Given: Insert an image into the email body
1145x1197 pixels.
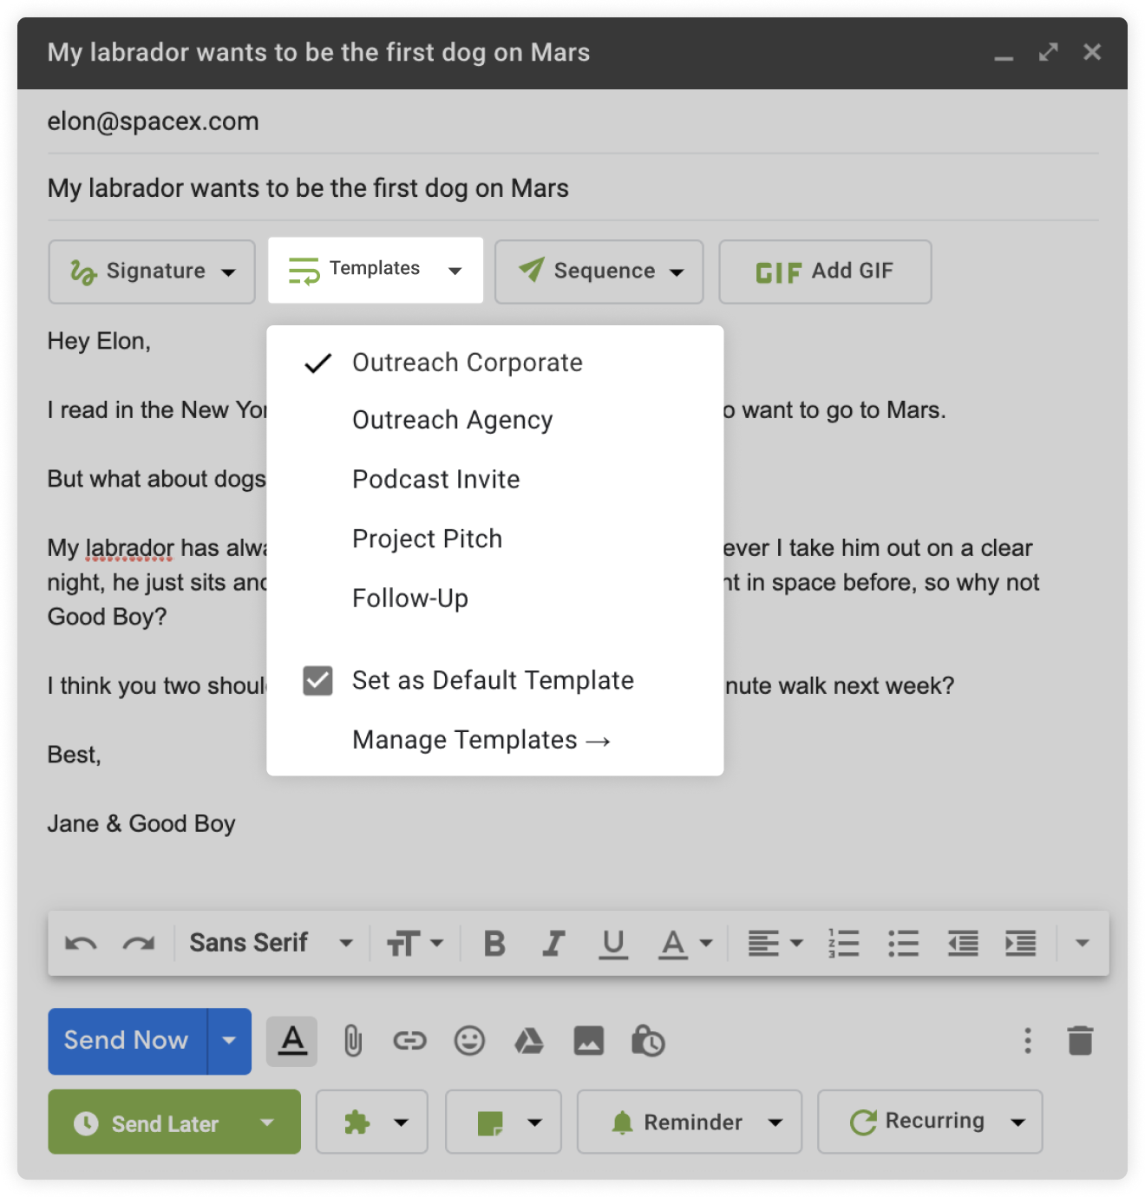Looking at the screenshot, I should (588, 1041).
